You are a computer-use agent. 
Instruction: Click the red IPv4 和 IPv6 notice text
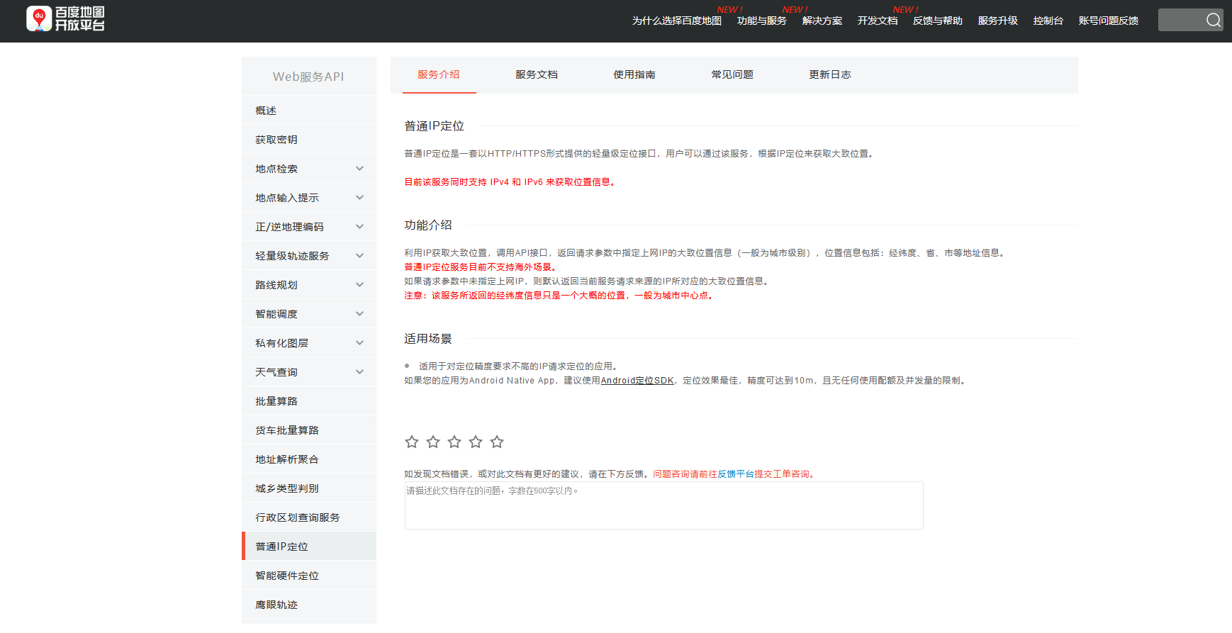tap(510, 182)
